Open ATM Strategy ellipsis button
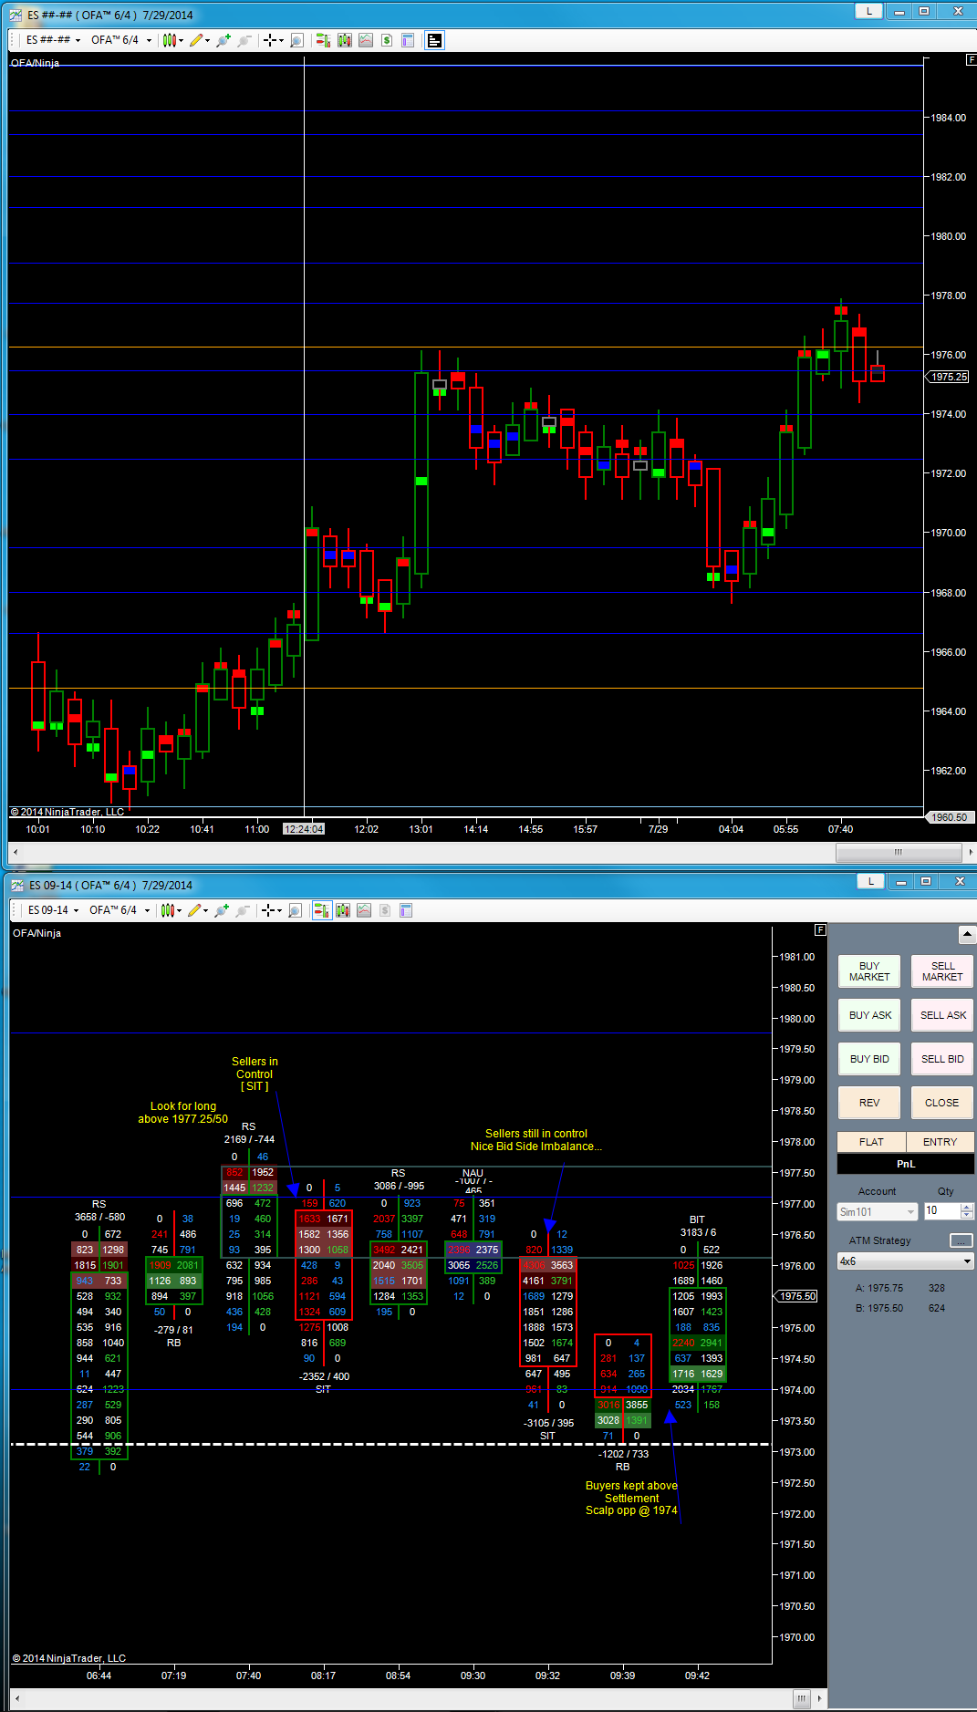The image size is (977, 1712). click(961, 1240)
